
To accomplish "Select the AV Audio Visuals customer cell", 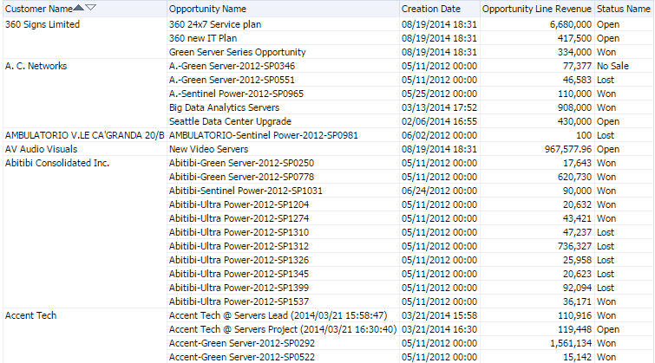I will [x=41, y=149].
